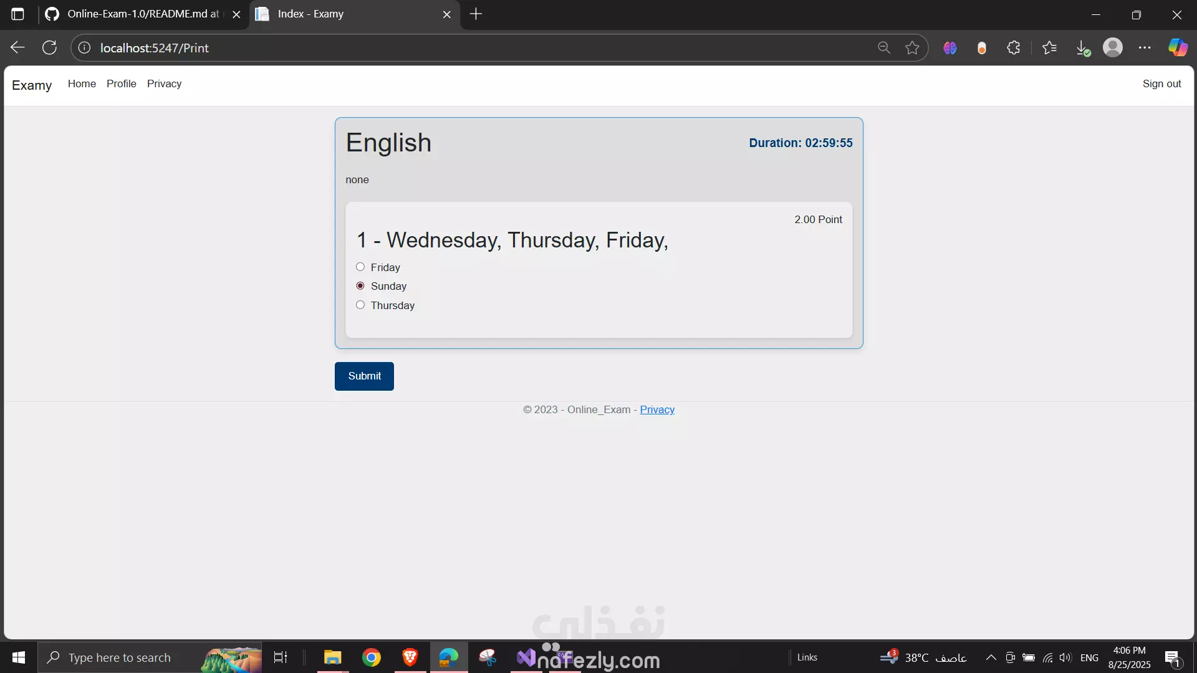
Task: Open Privacy in the top navbar
Action: (x=164, y=84)
